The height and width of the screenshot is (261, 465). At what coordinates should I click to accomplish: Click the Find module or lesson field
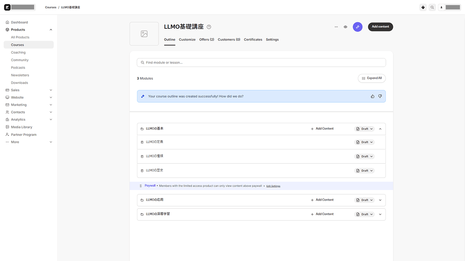point(261,63)
